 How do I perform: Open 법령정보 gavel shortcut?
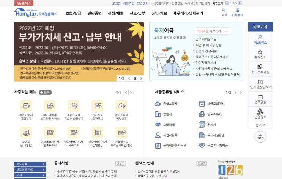pos(260,114)
